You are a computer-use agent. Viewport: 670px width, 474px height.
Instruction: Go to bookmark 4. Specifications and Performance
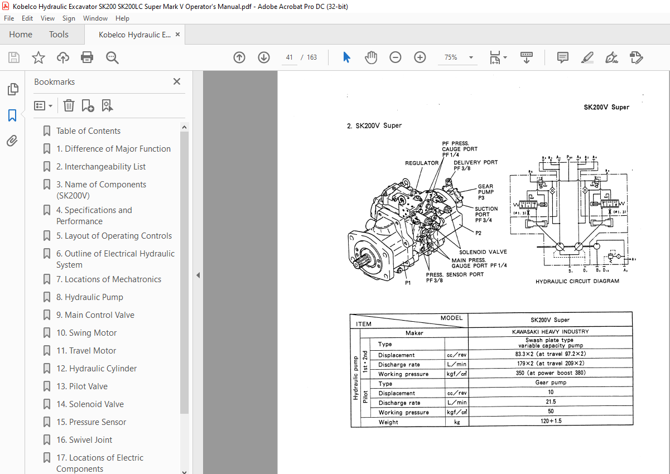(94, 216)
